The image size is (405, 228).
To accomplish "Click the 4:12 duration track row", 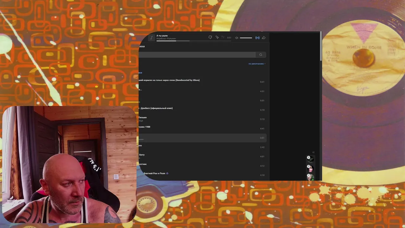I will tap(202, 166).
